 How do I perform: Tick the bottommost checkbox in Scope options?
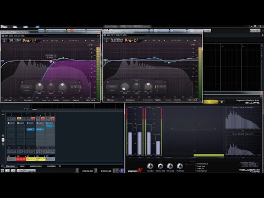pos(196,170)
